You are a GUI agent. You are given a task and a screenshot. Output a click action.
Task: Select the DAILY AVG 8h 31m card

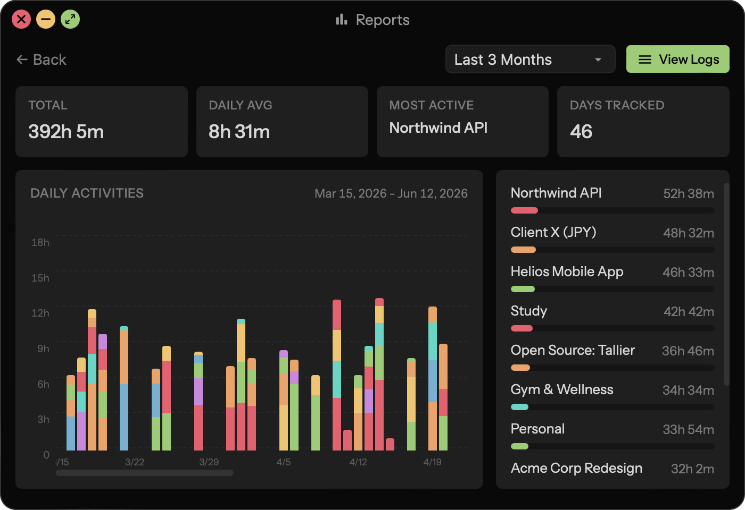point(282,122)
